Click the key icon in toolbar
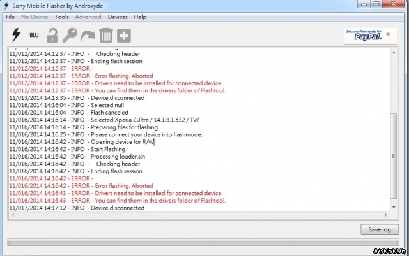This screenshot has height=256, width=409. (x=70, y=35)
